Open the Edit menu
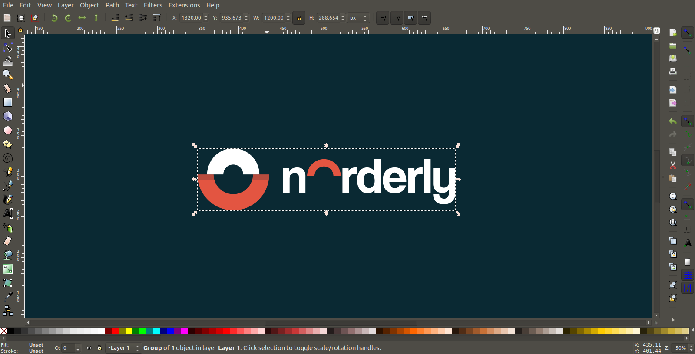Screen dimensions: 695x354 pos(25,5)
